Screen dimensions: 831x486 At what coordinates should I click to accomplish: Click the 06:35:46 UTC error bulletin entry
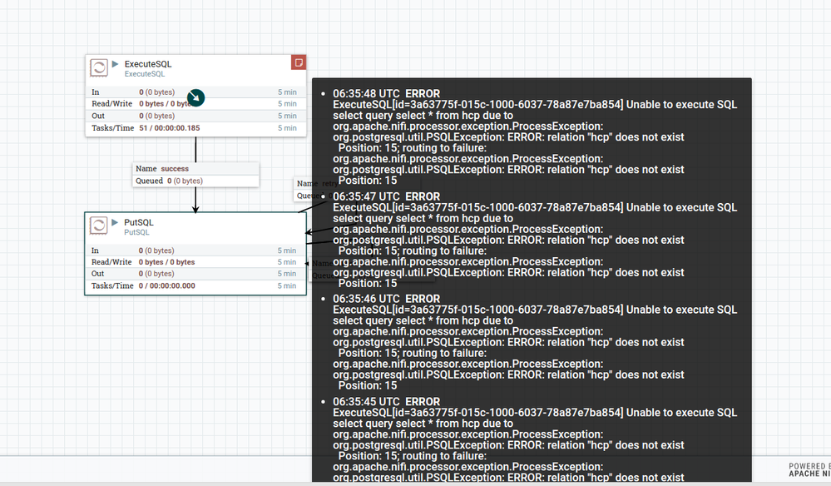(x=532, y=342)
